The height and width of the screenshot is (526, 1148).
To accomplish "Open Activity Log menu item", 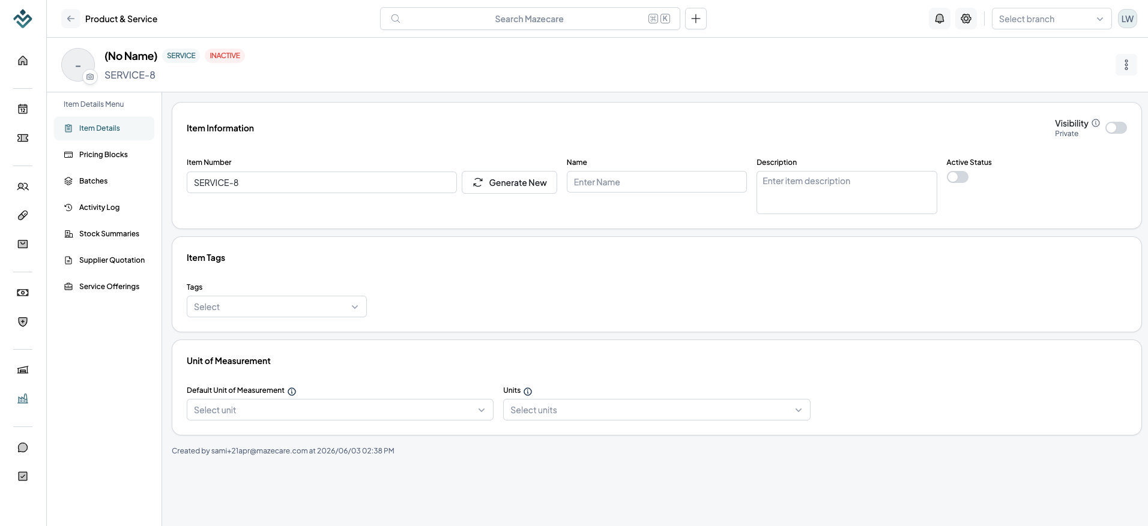I will tap(104, 208).
